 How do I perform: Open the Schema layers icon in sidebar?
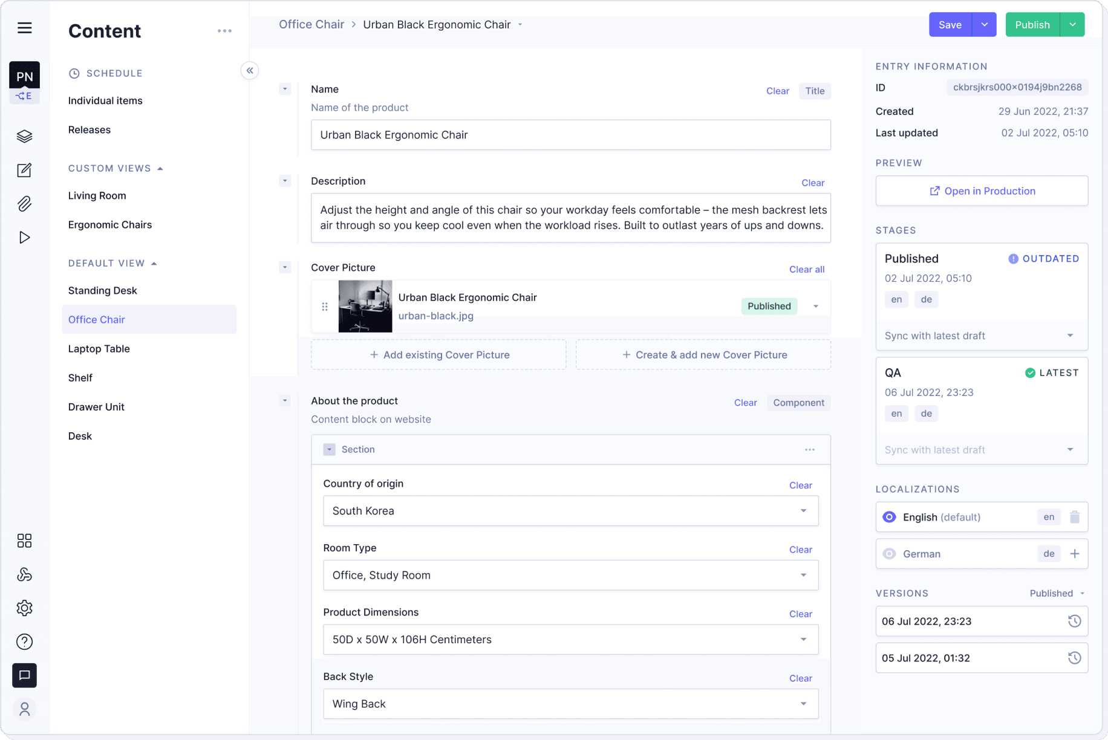[x=24, y=136]
